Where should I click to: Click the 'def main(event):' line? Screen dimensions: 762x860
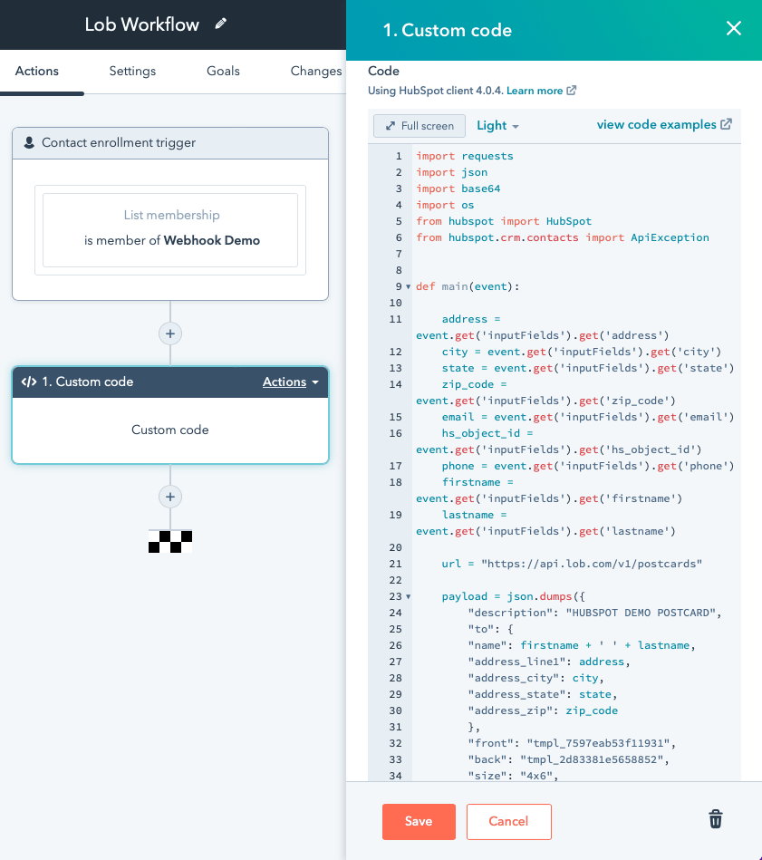click(468, 286)
